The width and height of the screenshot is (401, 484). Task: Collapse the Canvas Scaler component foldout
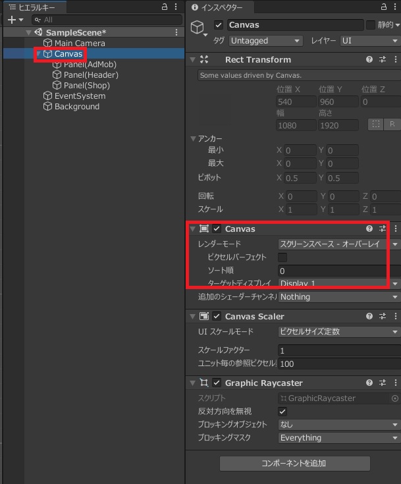click(192, 316)
